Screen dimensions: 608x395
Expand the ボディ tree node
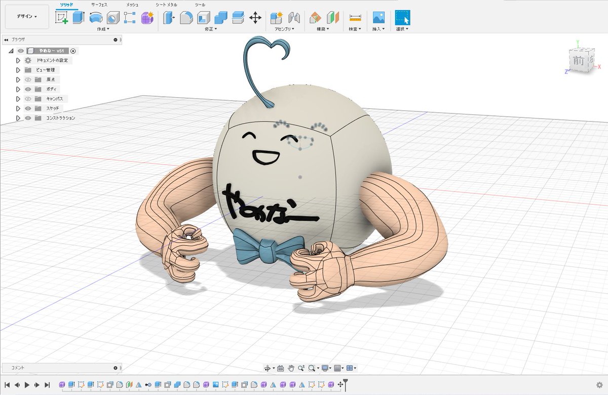pos(18,89)
